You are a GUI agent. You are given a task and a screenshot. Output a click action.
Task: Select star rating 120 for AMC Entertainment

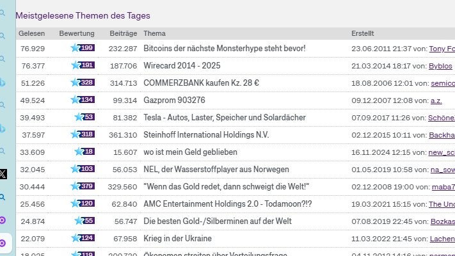pos(83,204)
